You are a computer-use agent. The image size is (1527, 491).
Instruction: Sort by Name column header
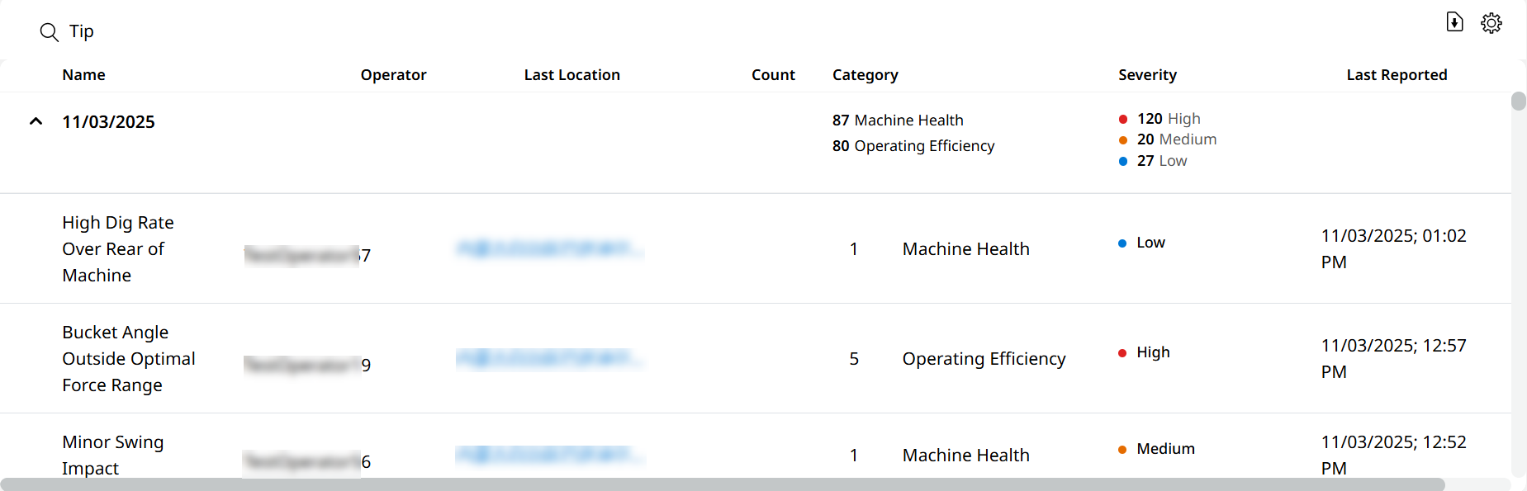(x=83, y=75)
